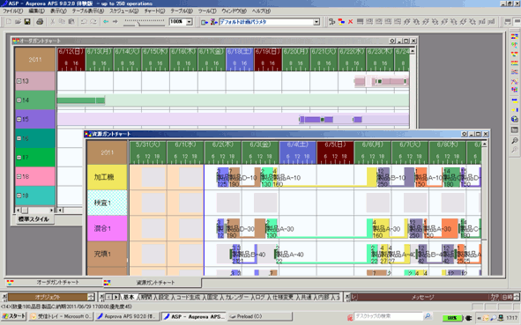The width and height of the screenshot is (521, 325).
Task: Expand order row 13 in Gantt chart
Action: point(19,81)
